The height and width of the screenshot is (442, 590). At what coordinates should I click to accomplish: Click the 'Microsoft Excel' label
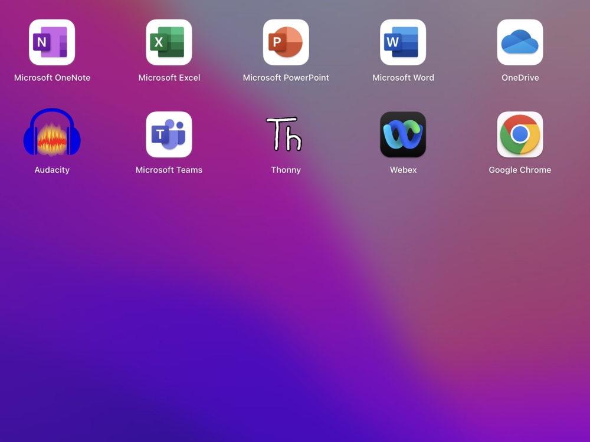point(169,78)
